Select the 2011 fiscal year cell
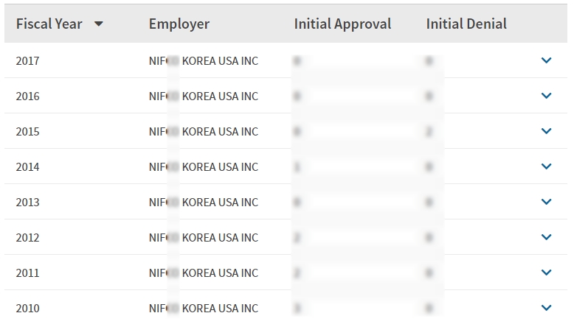Image resolution: width=574 pixels, height=327 pixels. coord(28,272)
